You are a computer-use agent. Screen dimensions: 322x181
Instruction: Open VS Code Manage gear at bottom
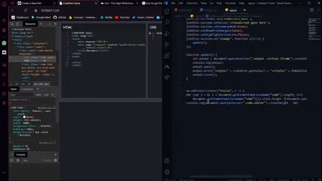(x=167, y=172)
